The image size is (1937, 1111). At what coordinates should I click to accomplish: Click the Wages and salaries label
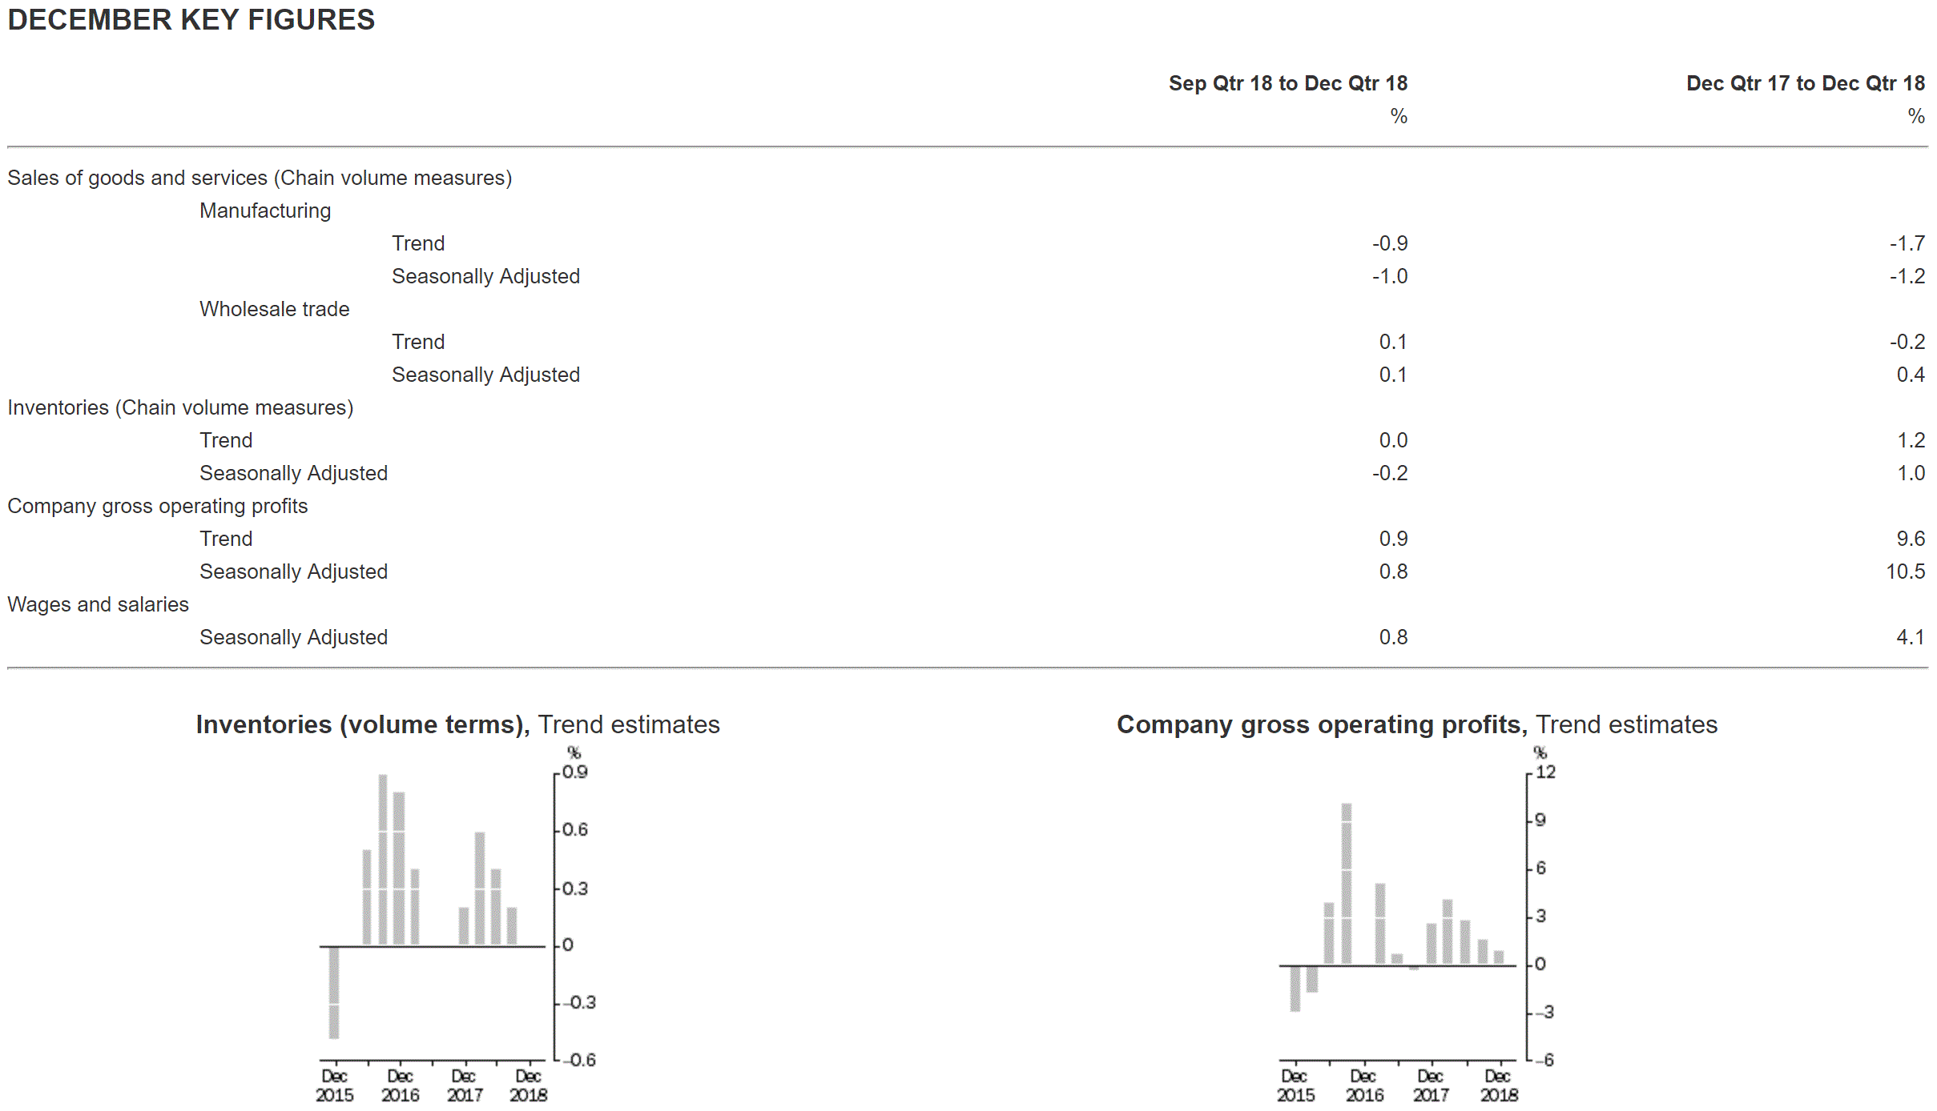tap(98, 604)
